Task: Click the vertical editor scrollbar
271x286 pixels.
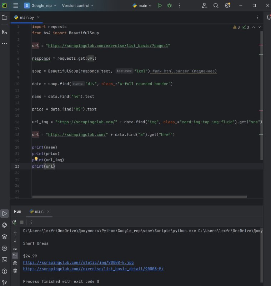Action: (x=261, y=95)
